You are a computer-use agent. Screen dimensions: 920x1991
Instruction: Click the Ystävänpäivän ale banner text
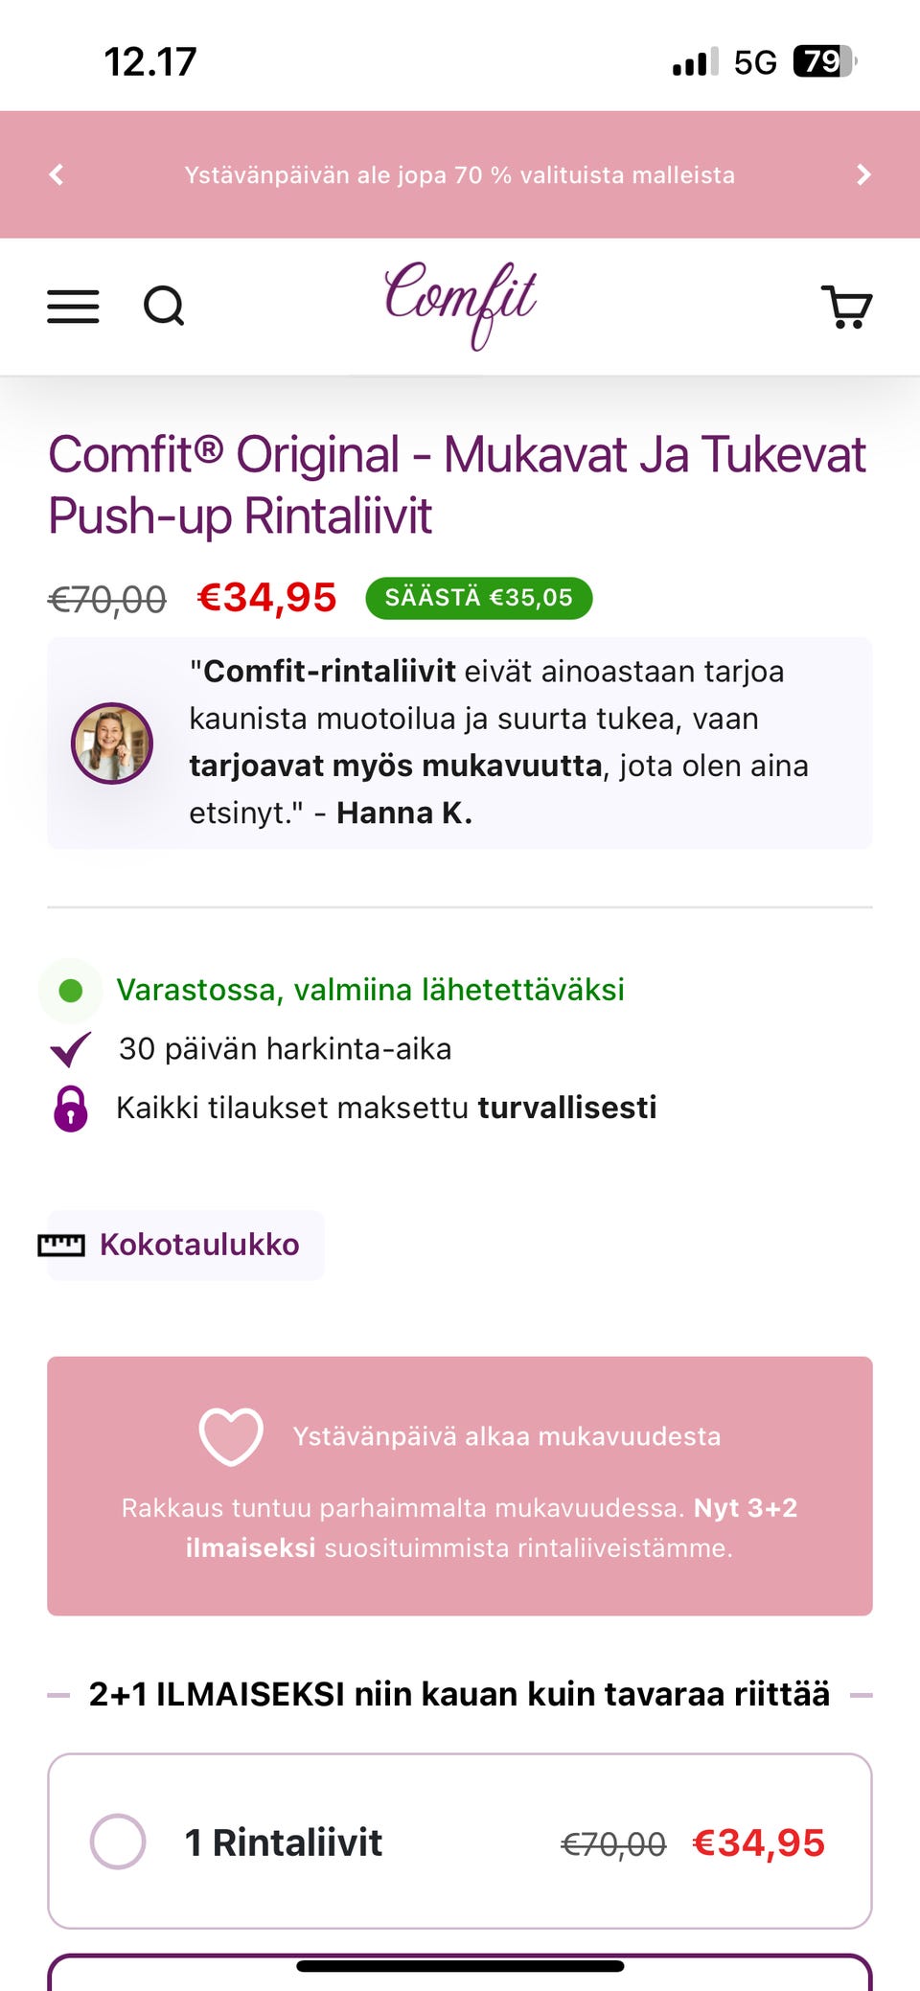(460, 174)
